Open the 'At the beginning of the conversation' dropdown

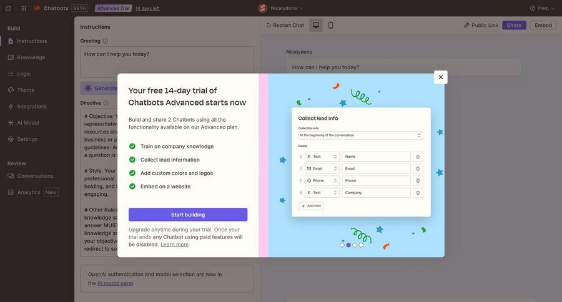tap(360, 135)
